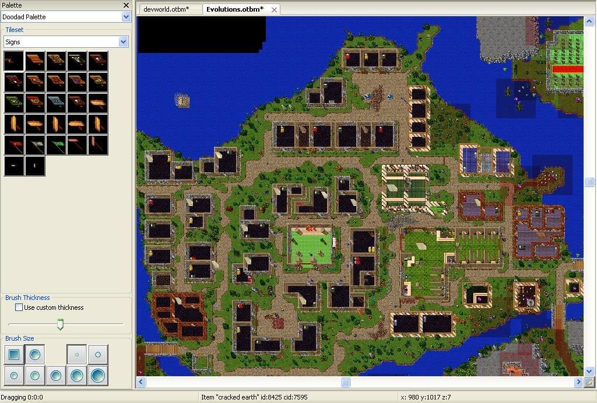Pick the red sign with yellow ring

(x=34, y=103)
